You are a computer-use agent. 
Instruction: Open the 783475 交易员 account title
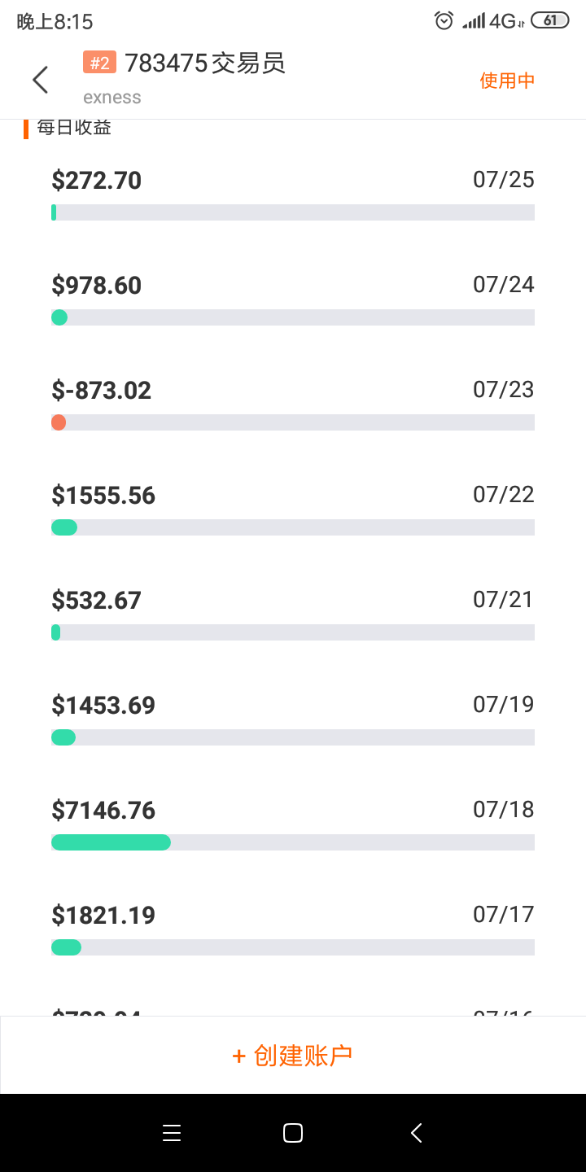tap(205, 63)
